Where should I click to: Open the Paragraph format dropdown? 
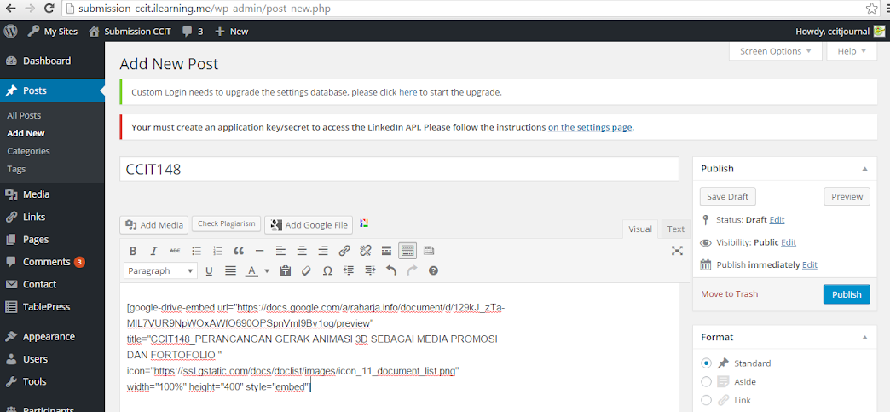click(160, 271)
